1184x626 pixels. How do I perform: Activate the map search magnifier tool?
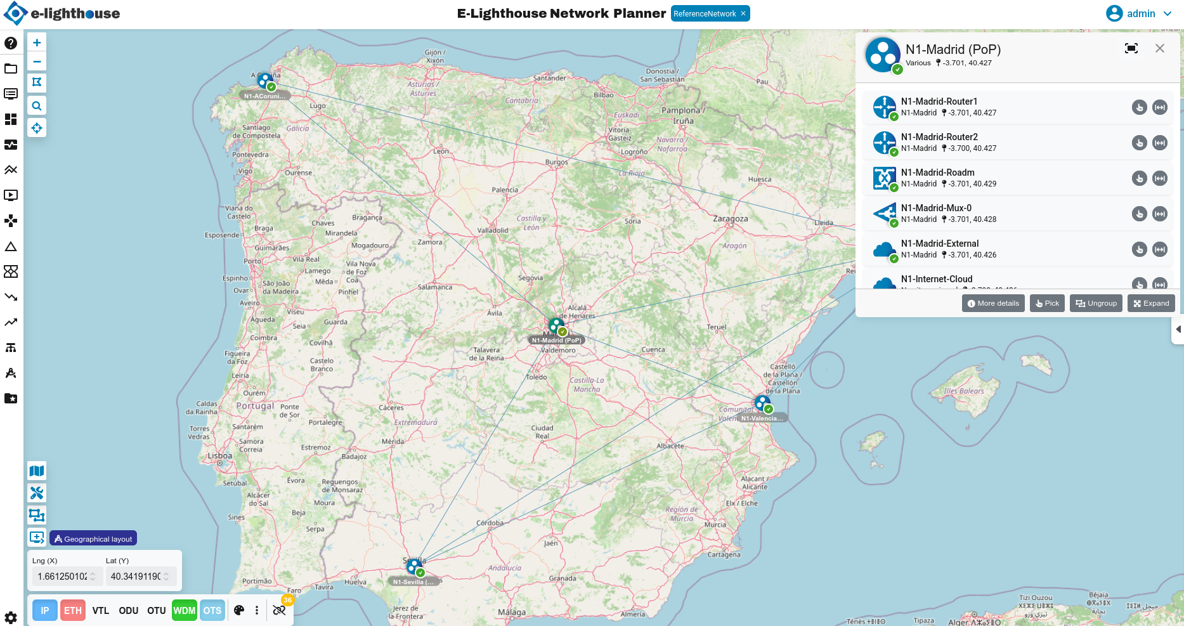pyautogui.click(x=37, y=106)
